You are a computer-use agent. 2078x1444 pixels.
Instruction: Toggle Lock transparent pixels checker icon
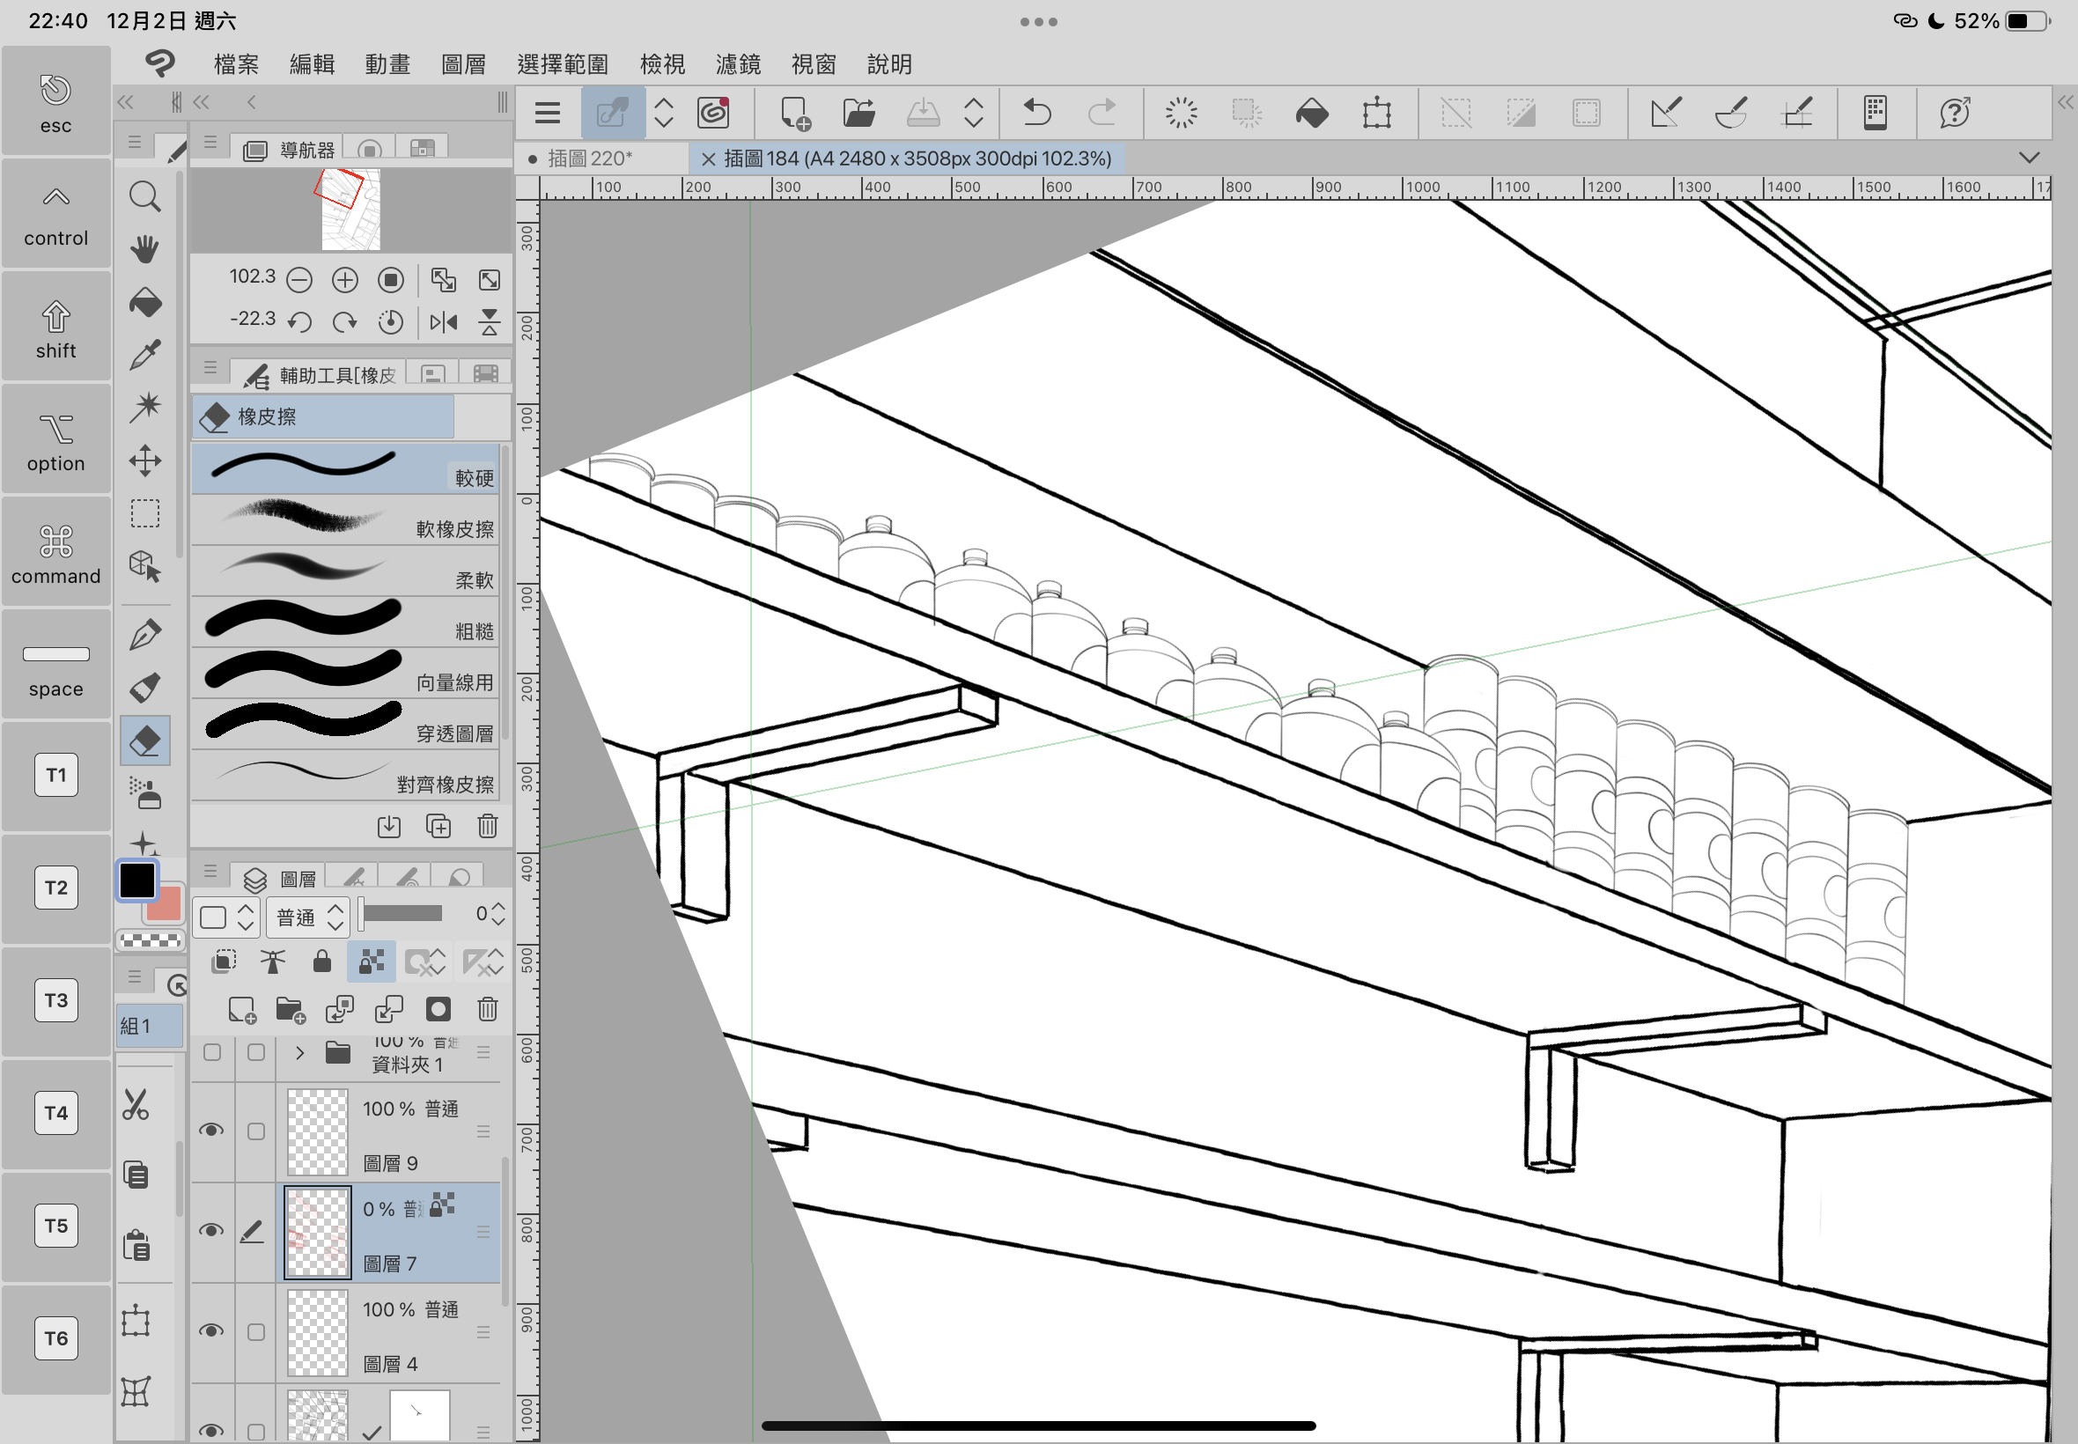(x=371, y=961)
